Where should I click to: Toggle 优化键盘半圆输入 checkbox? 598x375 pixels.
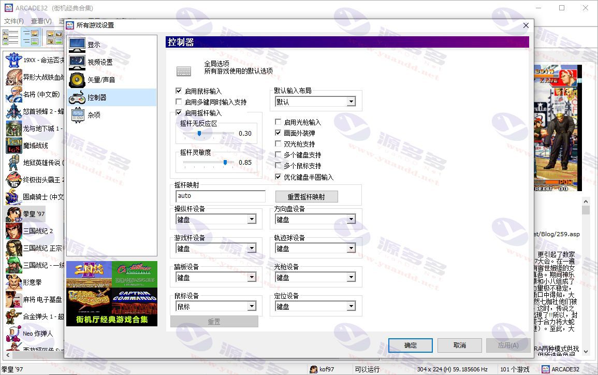coord(278,177)
